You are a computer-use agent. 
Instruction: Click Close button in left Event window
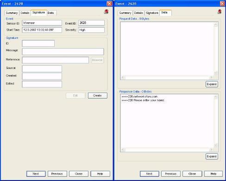[x=79, y=174]
